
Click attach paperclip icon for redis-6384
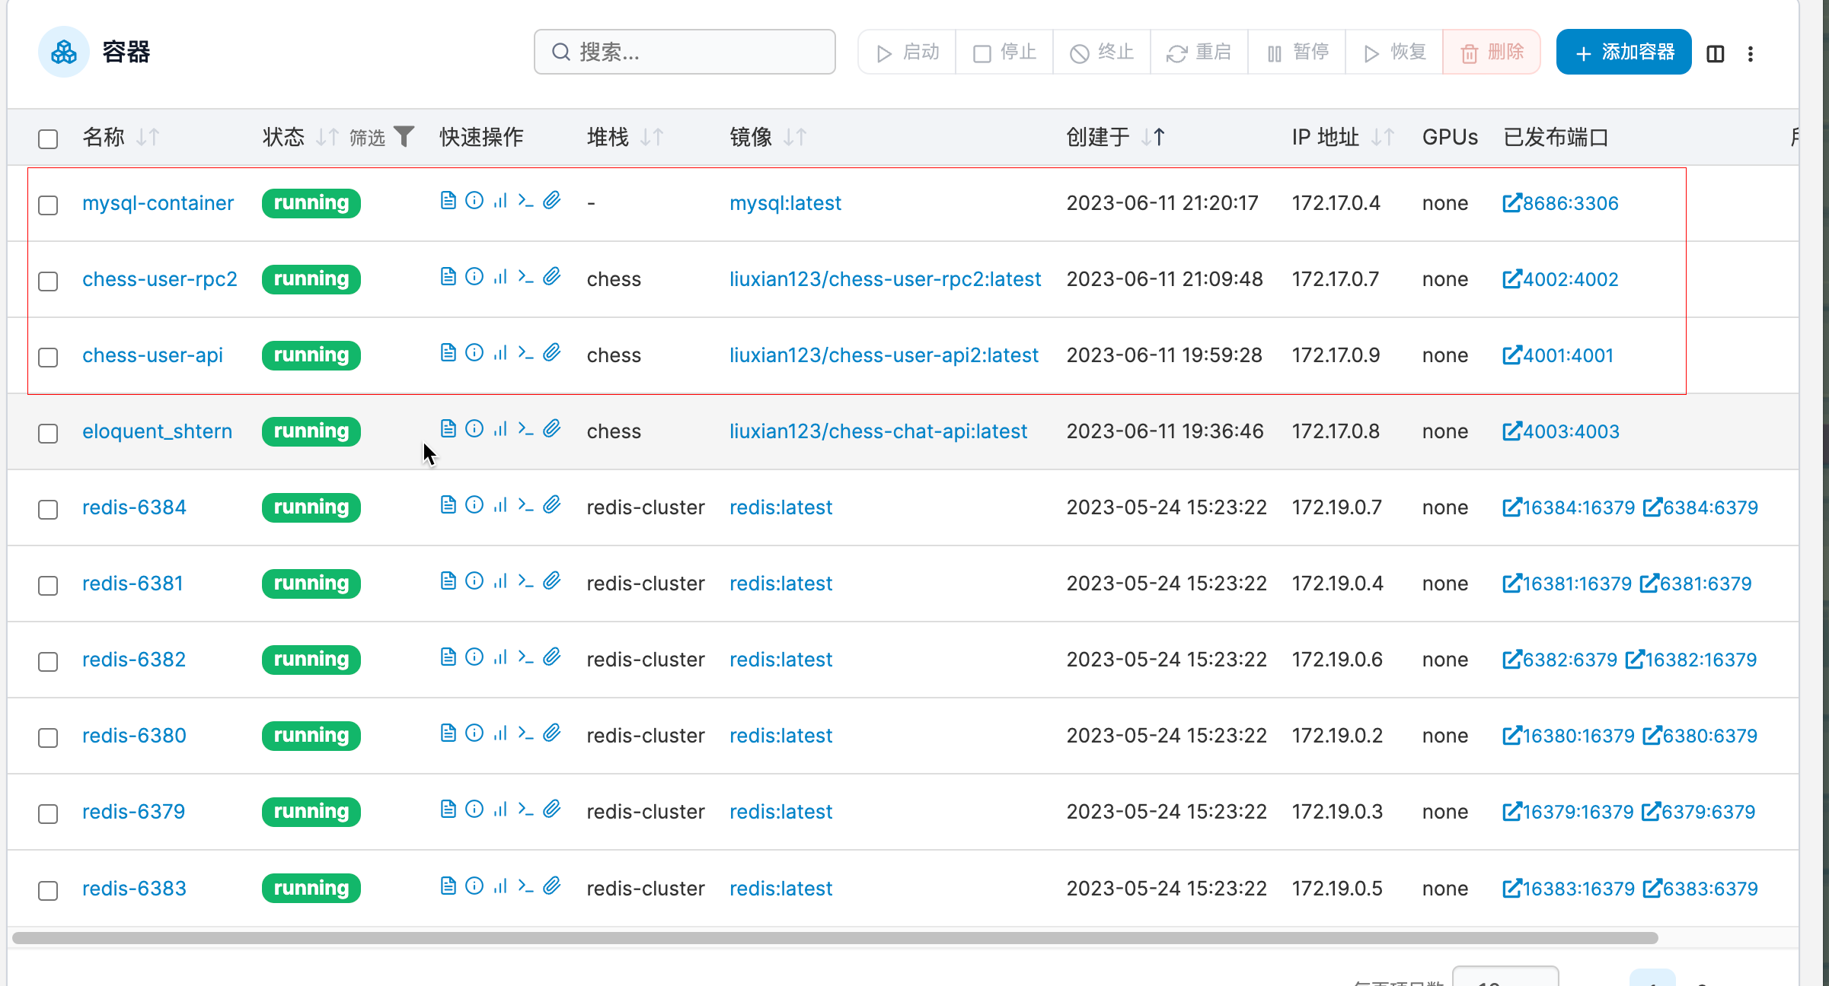click(x=552, y=504)
